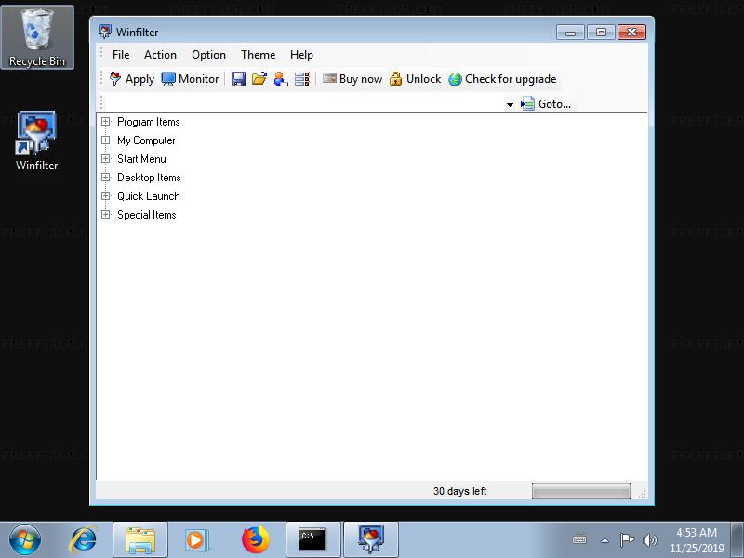Image resolution: width=744 pixels, height=558 pixels.
Task: Maximize the Winfilter window
Action: point(601,33)
